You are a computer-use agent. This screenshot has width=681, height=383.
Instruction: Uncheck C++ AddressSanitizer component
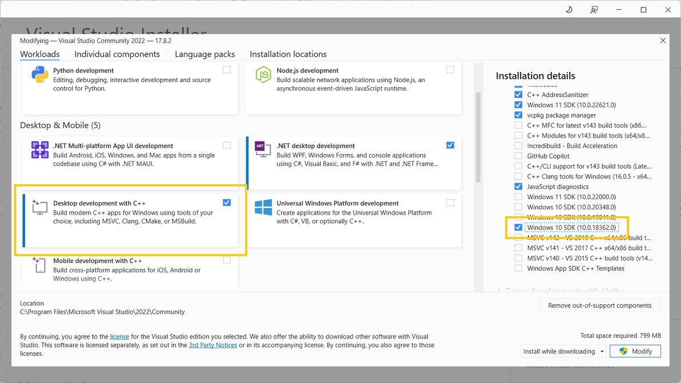point(518,95)
